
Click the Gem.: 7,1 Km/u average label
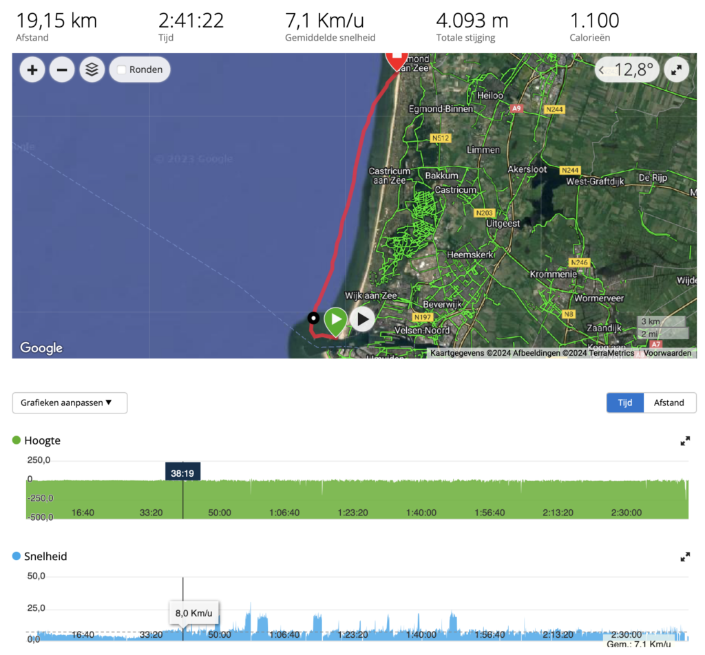click(638, 644)
